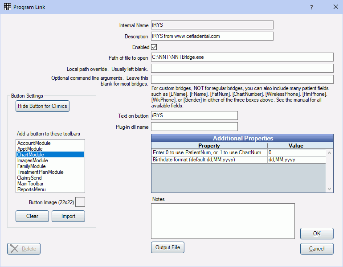Image resolution: width=343 pixels, height=267 pixels.
Task: Click the Output File button
Action: pos(167,247)
